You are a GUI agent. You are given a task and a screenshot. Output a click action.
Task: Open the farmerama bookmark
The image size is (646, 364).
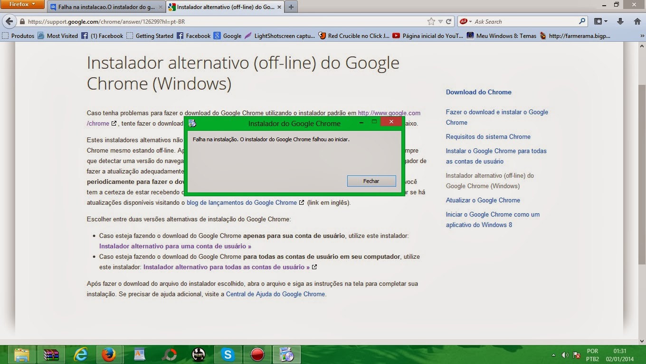pos(575,36)
